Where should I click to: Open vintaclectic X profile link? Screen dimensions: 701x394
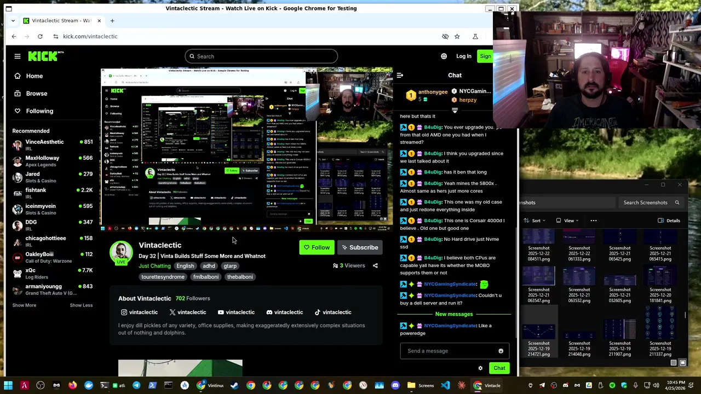pyautogui.click(x=187, y=312)
